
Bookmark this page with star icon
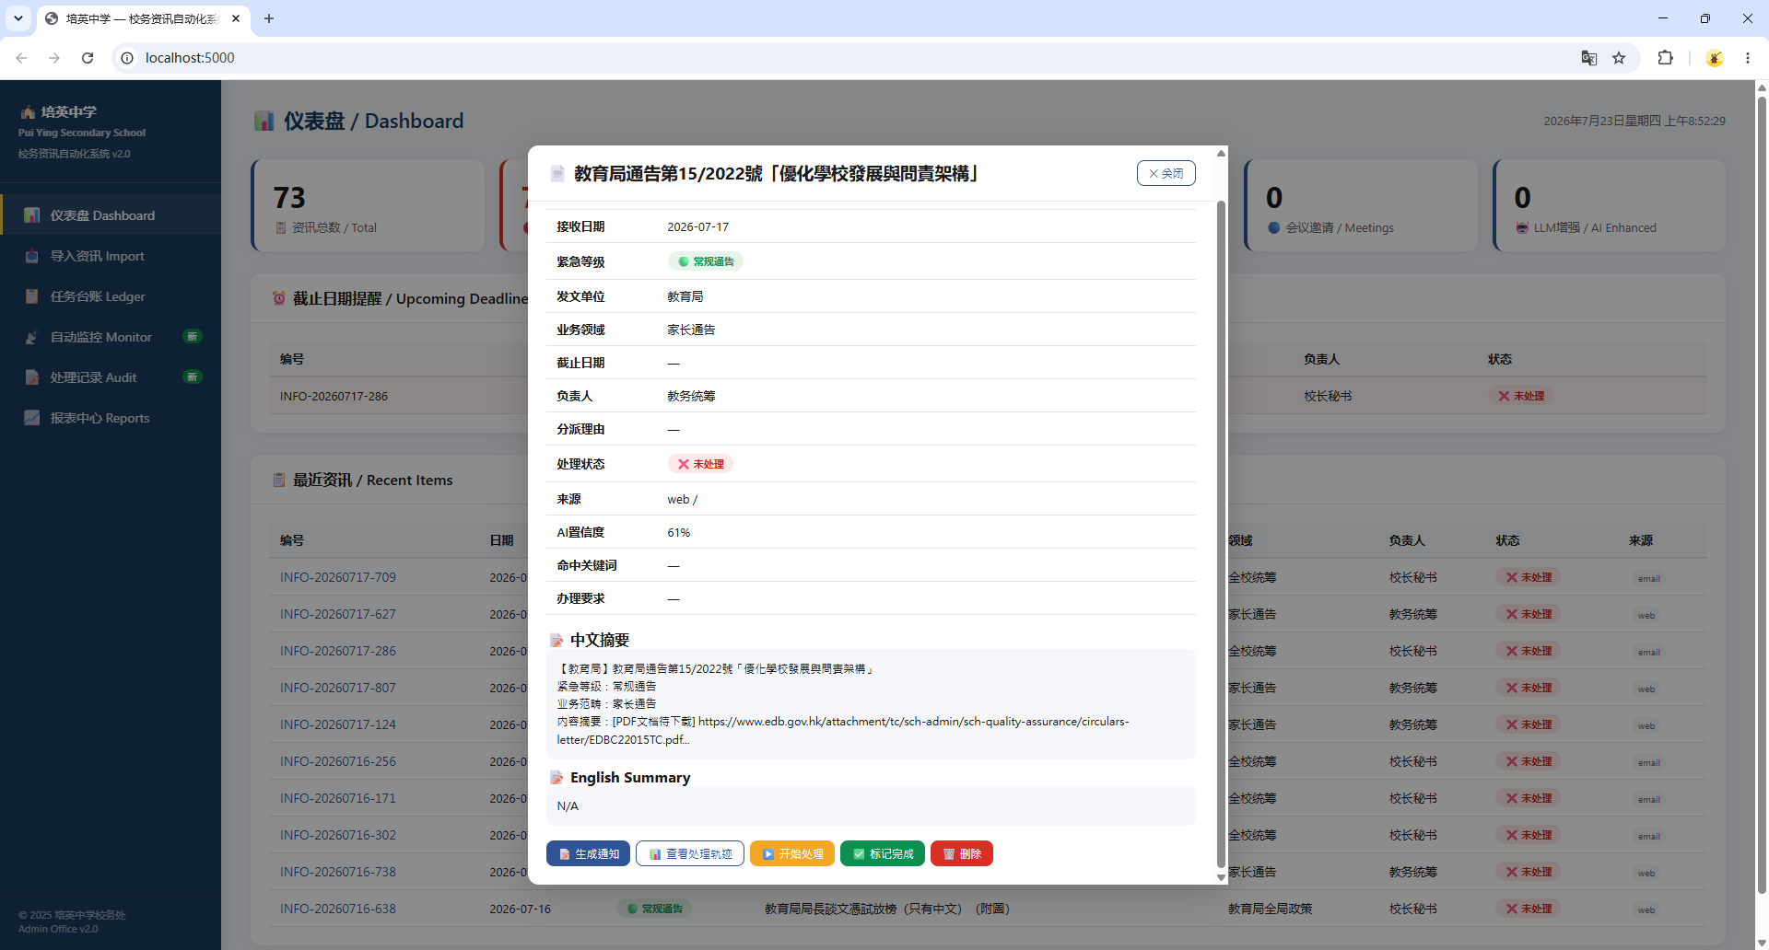point(1619,58)
